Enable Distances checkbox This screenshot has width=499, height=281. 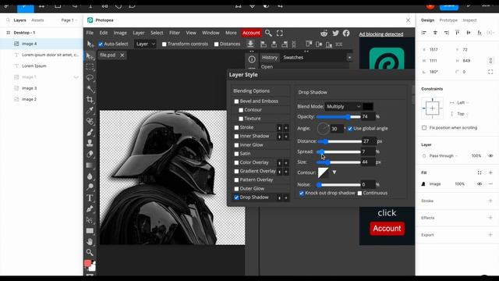[x=217, y=44]
